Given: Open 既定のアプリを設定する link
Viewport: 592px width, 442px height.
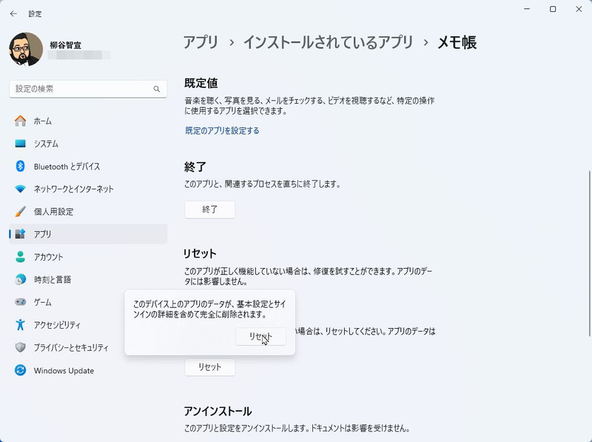Looking at the screenshot, I should point(222,131).
